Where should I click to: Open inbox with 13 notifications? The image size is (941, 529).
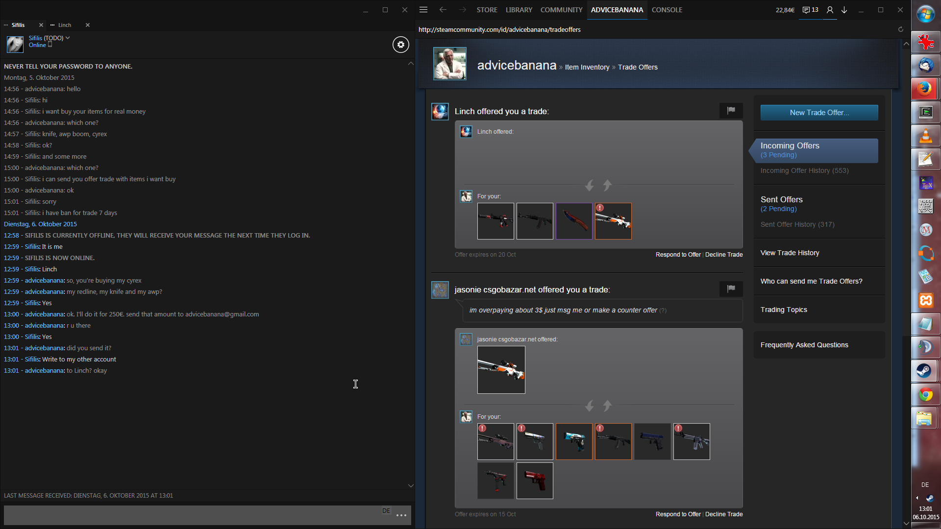[811, 10]
